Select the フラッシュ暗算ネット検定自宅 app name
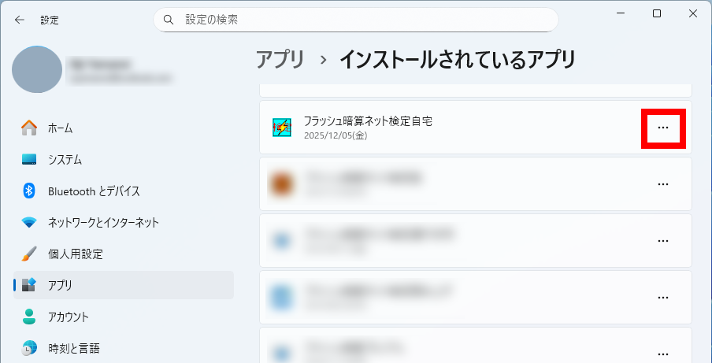 point(368,121)
